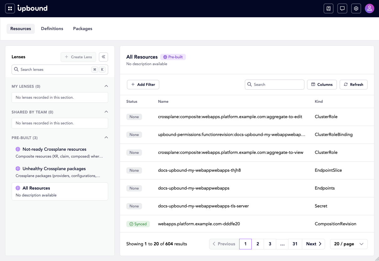Click the ⌘K shortcut hint in Search lenses

(98, 70)
